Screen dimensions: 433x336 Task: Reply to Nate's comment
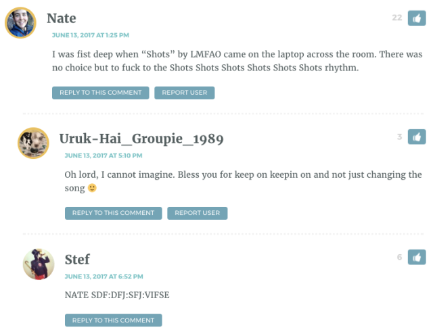[x=101, y=93]
